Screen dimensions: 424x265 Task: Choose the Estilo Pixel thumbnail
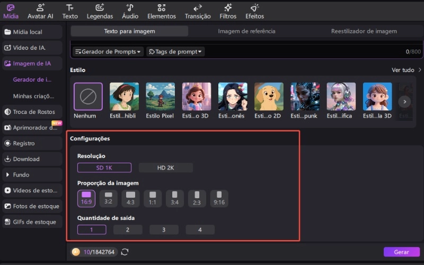coord(161,96)
